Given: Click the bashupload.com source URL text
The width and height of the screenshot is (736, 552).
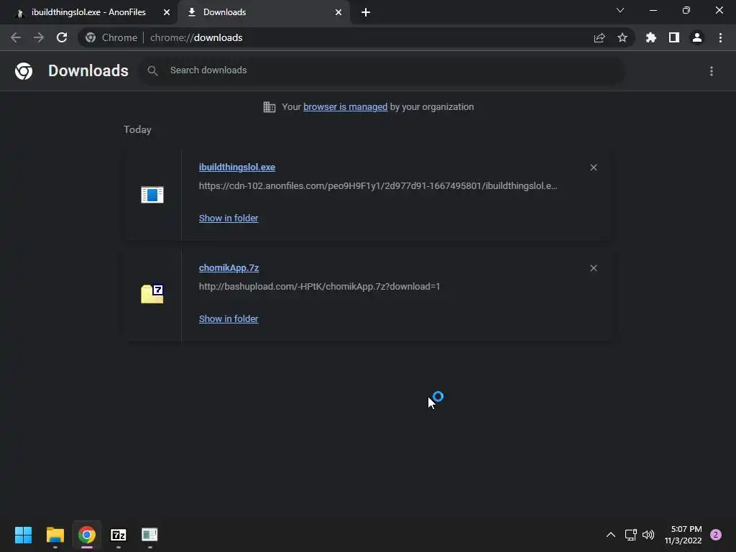Looking at the screenshot, I should 320,286.
